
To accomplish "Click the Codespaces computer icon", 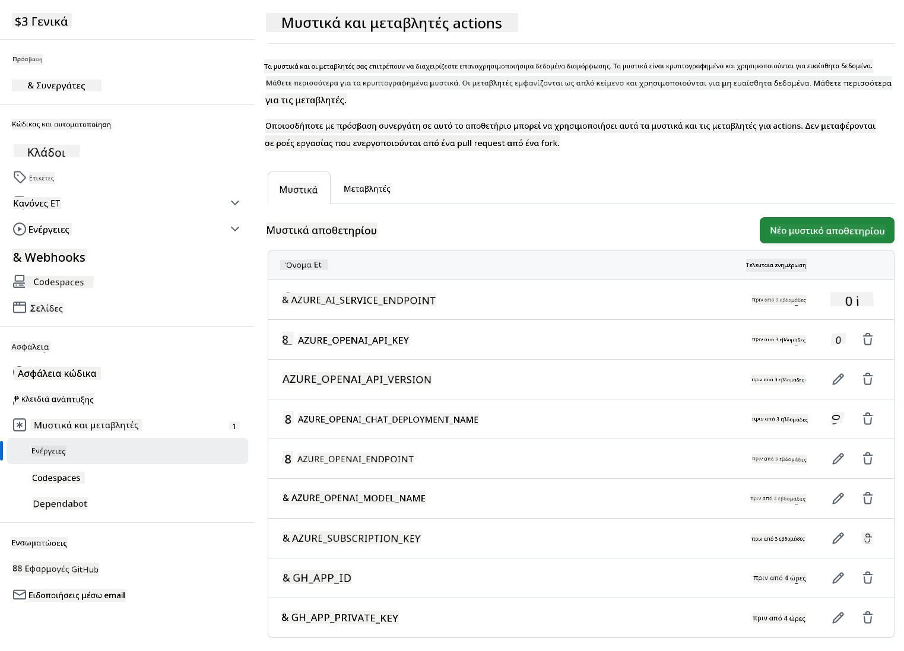I will click(20, 281).
